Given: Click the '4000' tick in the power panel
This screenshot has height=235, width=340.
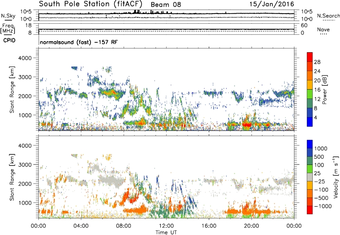Looking at the screenshot, I should pos(25,58).
